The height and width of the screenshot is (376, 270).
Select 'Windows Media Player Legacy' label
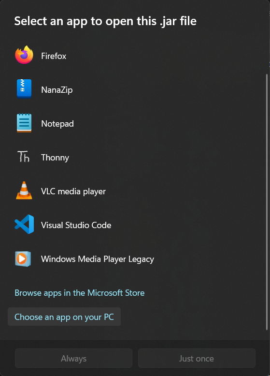(x=98, y=259)
